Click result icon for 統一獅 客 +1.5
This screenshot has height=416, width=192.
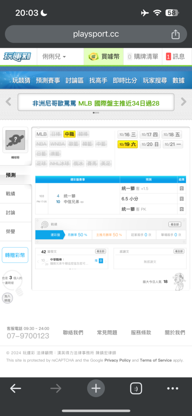(182, 188)
